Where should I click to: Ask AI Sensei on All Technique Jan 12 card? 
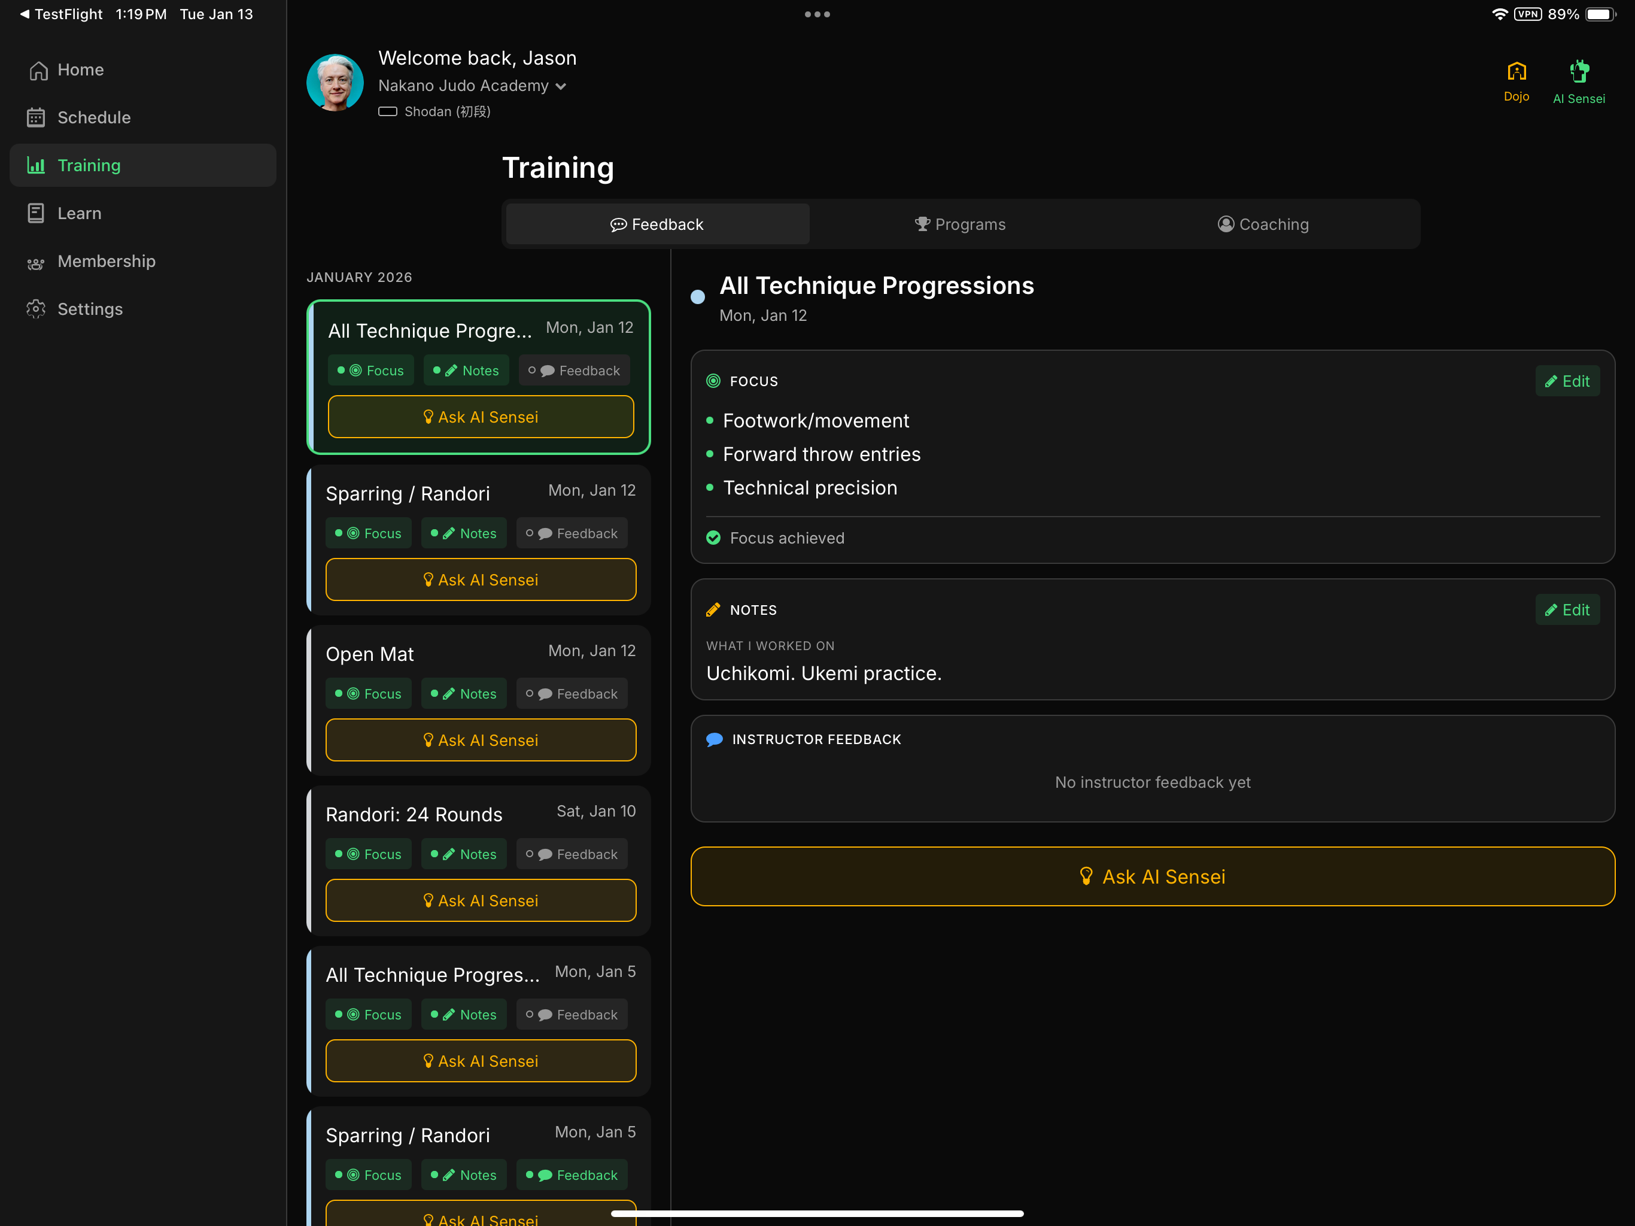(x=481, y=417)
